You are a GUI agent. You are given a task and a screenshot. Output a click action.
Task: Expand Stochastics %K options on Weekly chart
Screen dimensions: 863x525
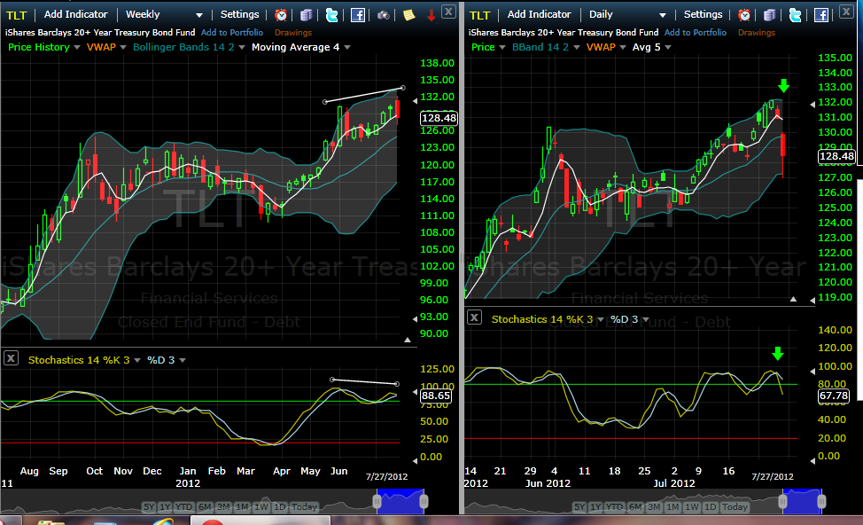pyautogui.click(x=137, y=360)
